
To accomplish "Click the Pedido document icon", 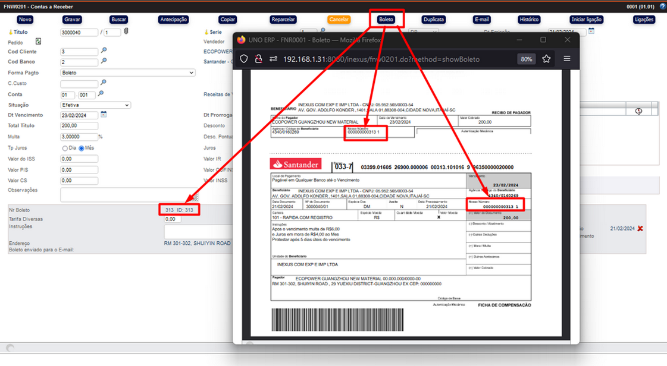I will tap(39, 42).
